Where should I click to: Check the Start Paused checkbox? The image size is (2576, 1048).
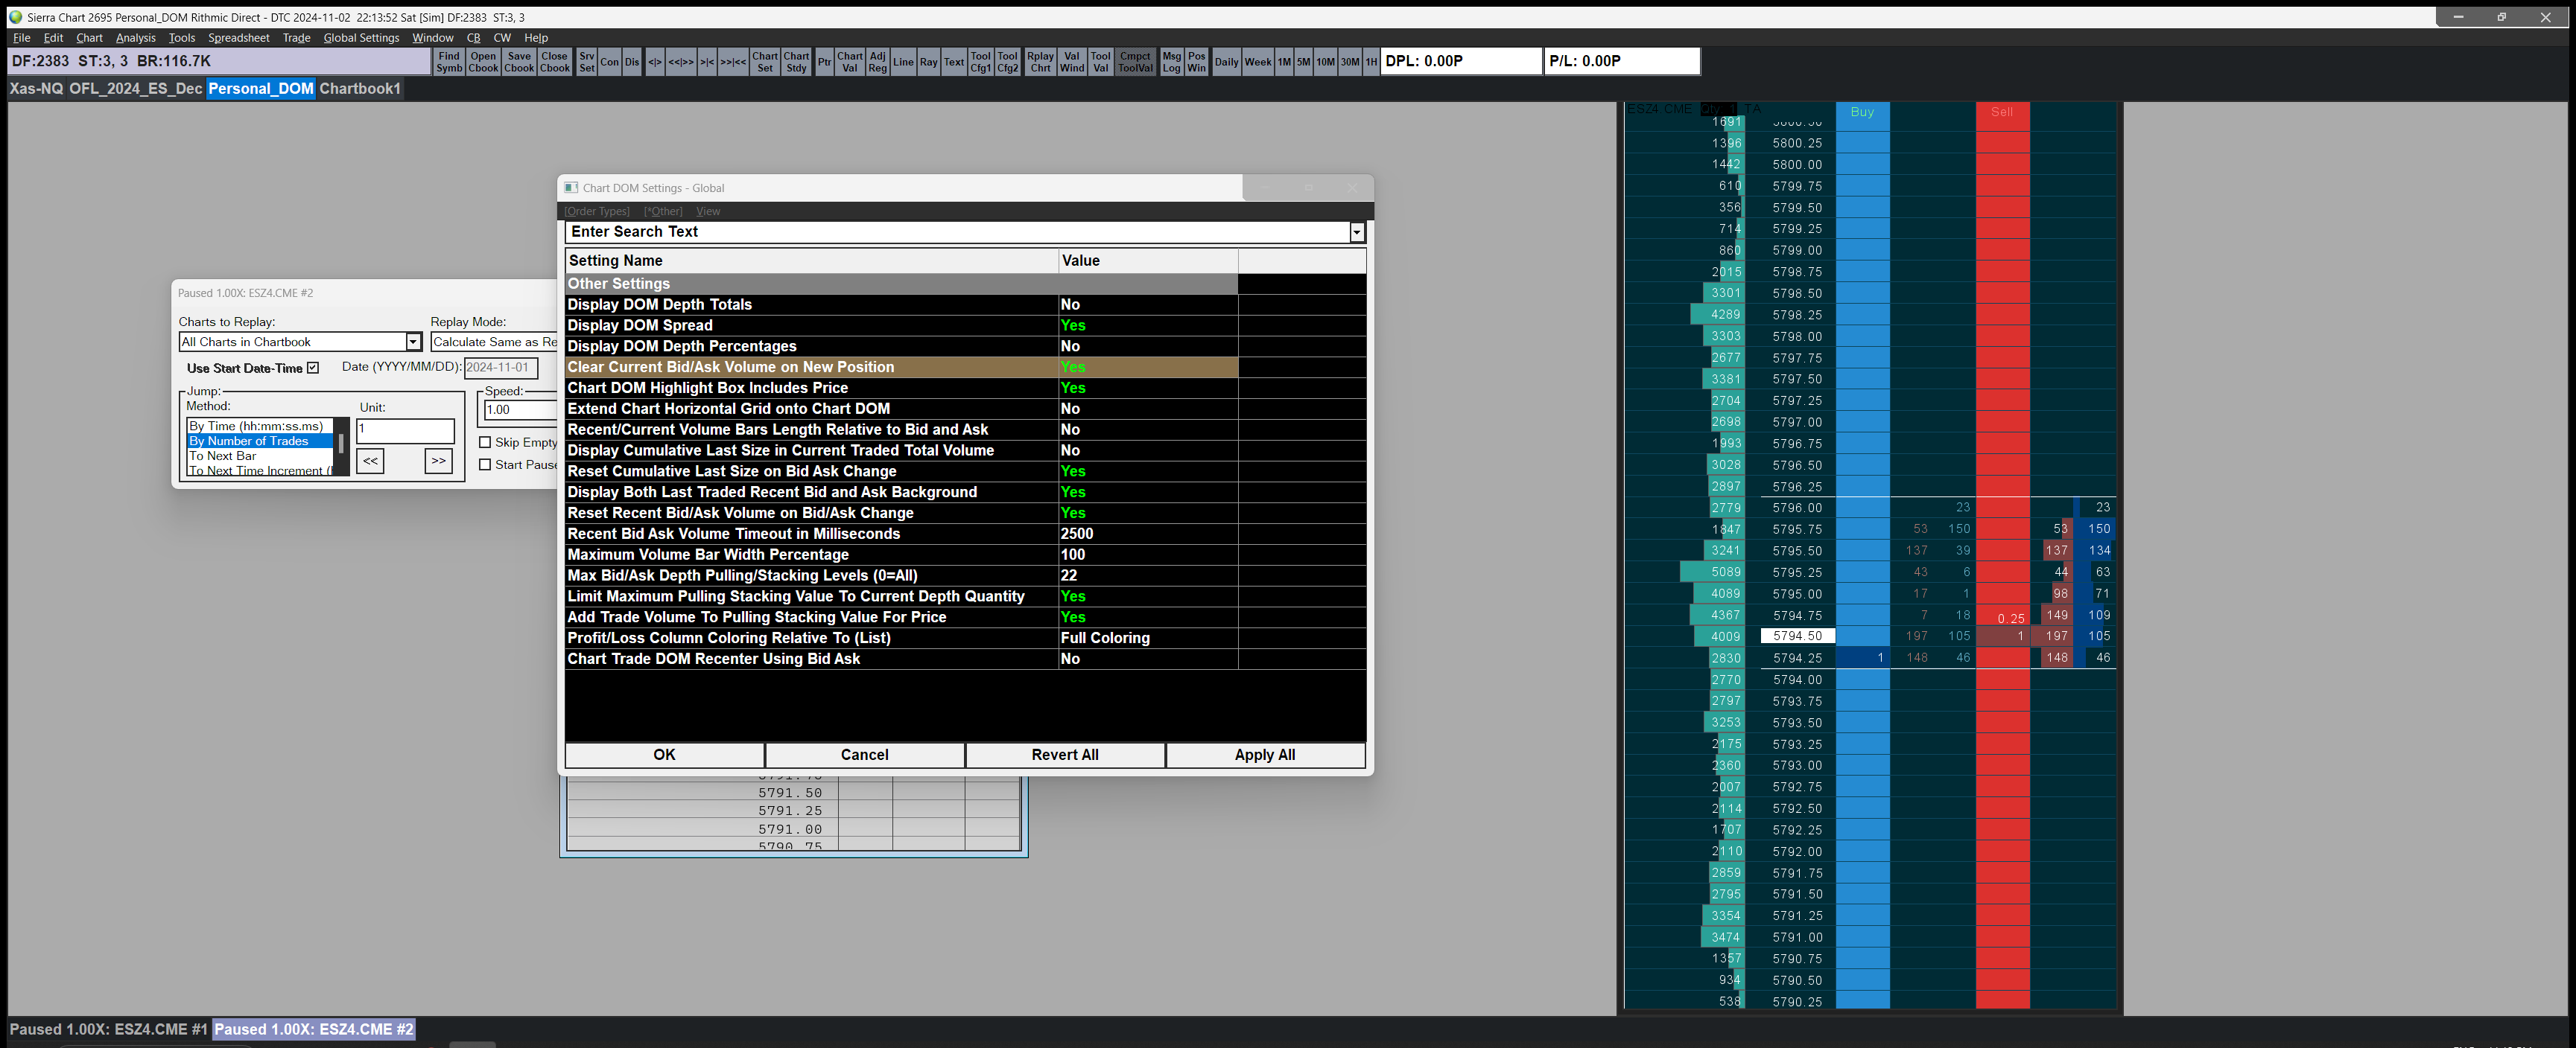[x=485, y=464]
